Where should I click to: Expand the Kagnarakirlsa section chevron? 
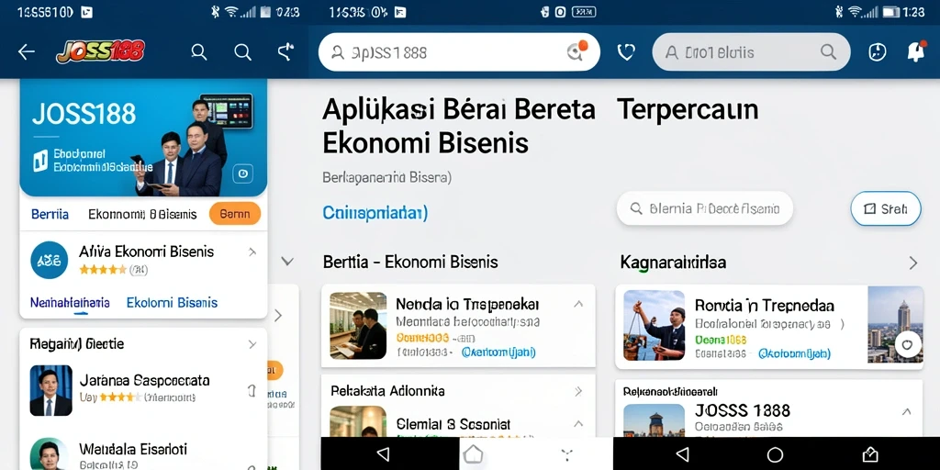point(913,263)
